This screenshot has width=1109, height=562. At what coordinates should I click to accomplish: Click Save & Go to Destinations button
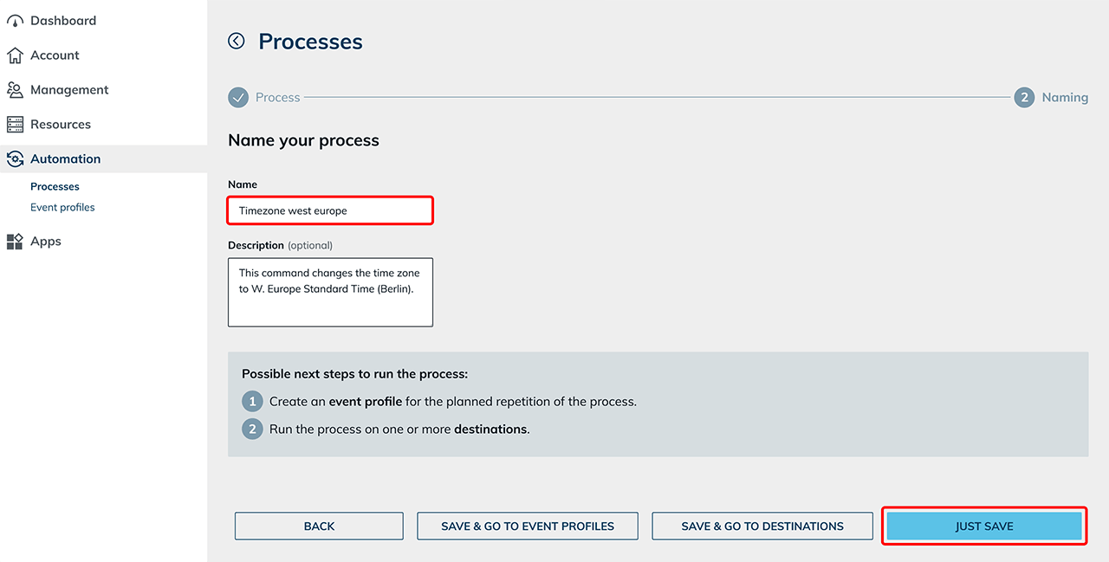click(x=762, y=526)
